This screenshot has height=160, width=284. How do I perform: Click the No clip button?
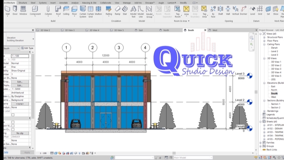point(20,133)
